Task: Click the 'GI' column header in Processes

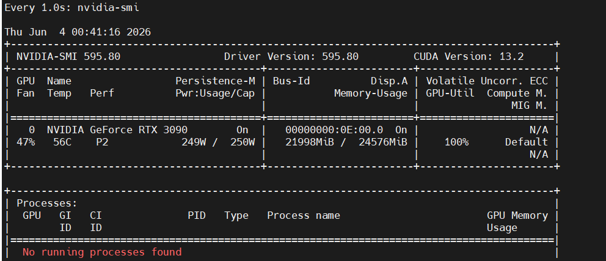Action: pos(65,215)
